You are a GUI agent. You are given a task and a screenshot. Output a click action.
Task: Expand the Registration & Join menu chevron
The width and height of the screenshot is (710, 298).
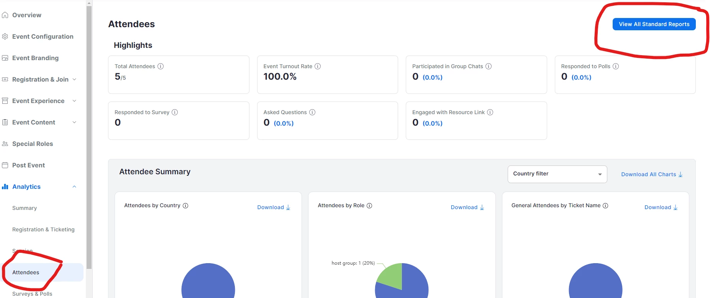point(74,79)
